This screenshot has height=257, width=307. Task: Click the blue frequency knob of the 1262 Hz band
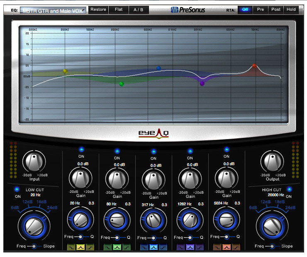click(190, 220)
